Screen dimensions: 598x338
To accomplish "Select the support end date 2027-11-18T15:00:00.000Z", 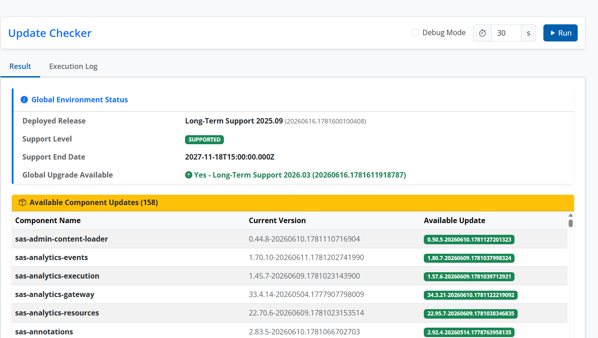I will click(x=230, y=157).
